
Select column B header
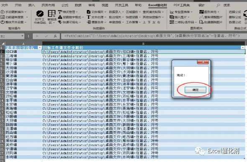144,44
